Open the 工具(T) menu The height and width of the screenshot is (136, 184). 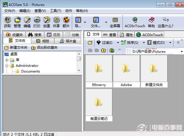tap(56, 11)
